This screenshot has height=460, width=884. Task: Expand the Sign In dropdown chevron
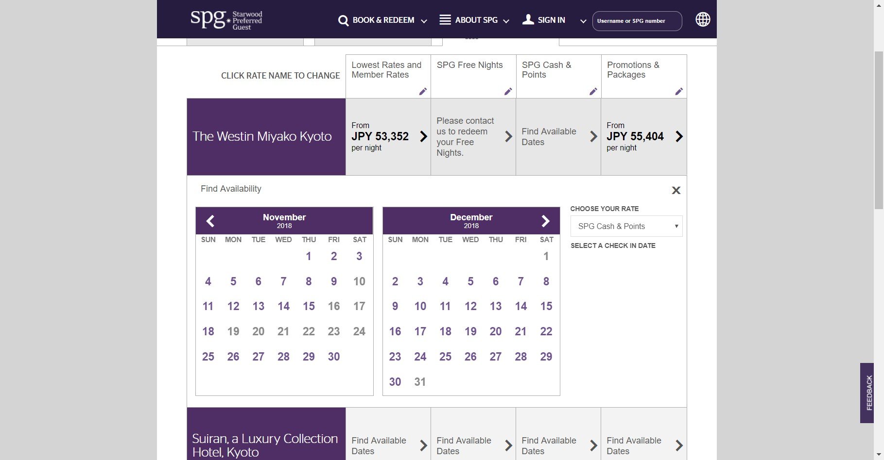point(583,21)
